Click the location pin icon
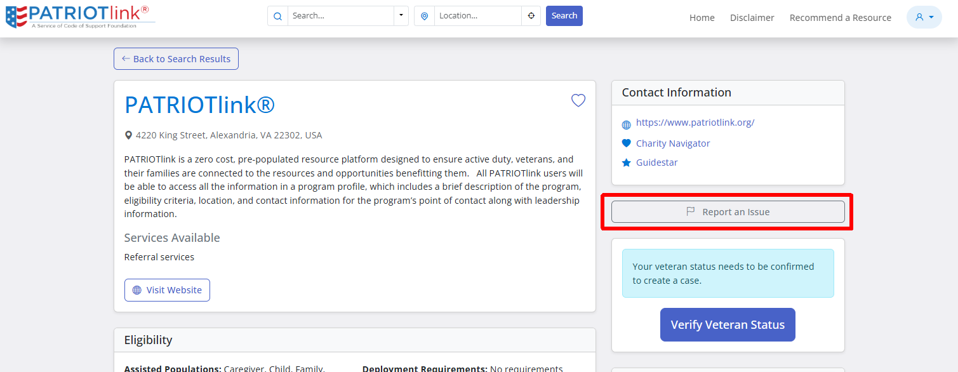 (424, 16)
